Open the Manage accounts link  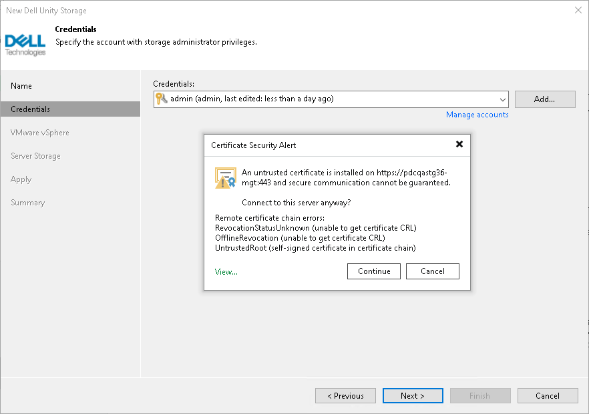(477, 115)
